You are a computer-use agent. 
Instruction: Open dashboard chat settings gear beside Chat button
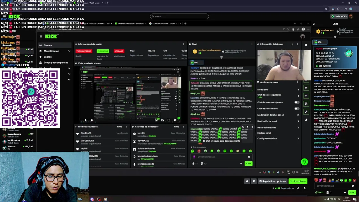[241, 164]
